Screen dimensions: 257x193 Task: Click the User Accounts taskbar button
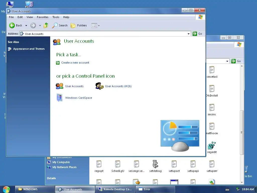pyautogui.click(x=75, y=189)
